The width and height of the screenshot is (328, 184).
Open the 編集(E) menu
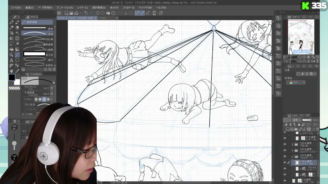29,8
